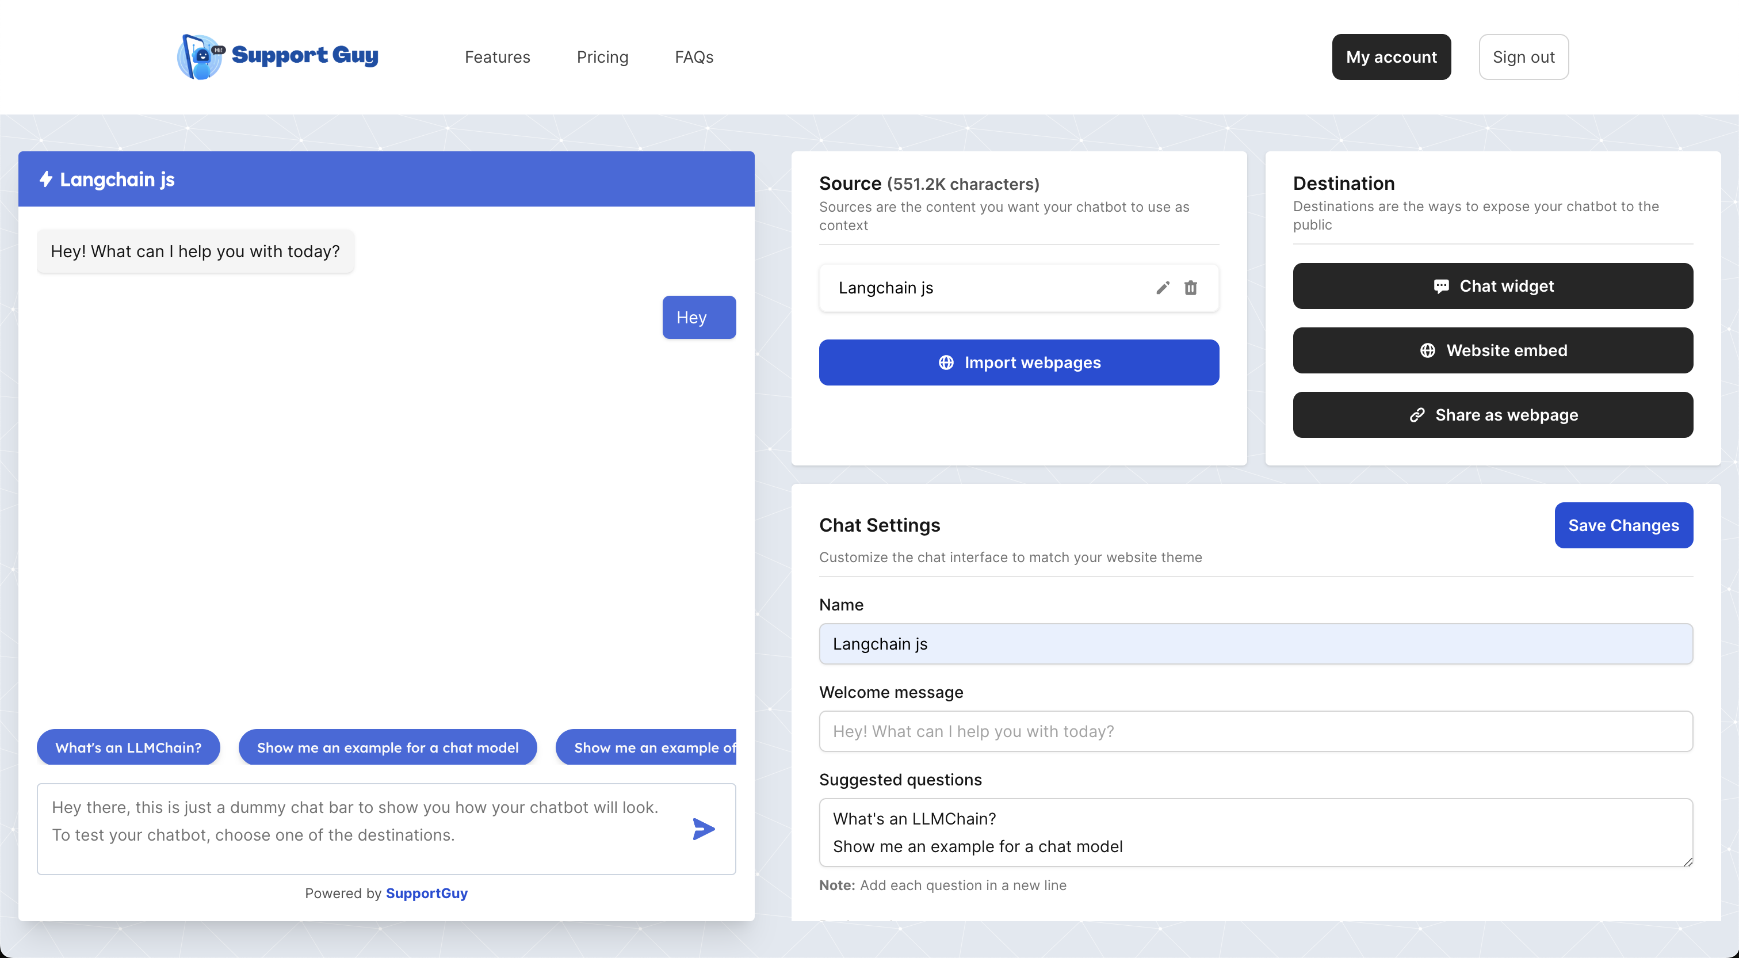Choose Share as webpage
The image size is (1739, 958).
[x=1493, y=414]
